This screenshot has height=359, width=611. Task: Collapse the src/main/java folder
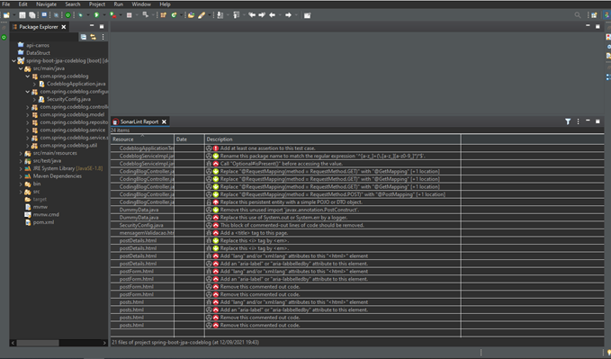coord(21,68)
